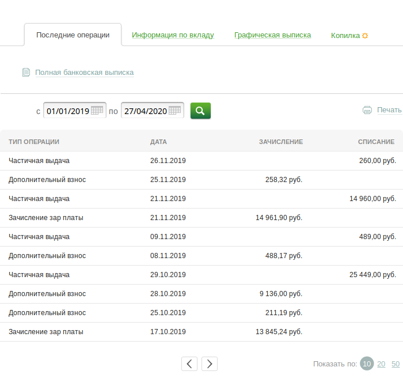The image size is (403, 386).
Task: Click the Печать link
Action: click(389, 110)
